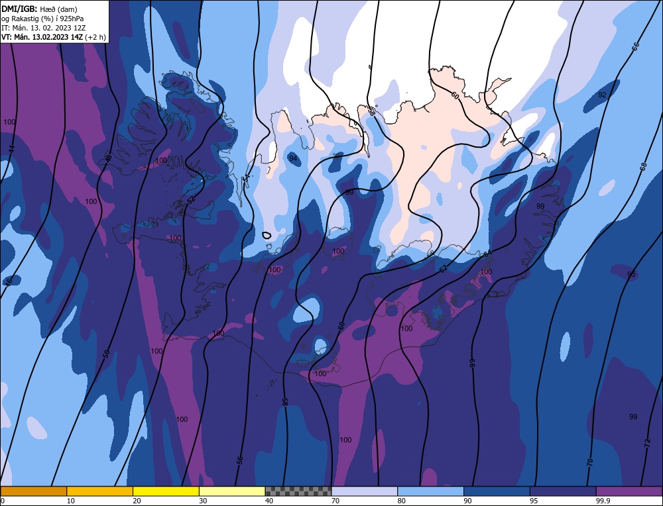Viewport: 663px width, 506px height.
Task: Click the contour label '48'
Action: [108, 158]
